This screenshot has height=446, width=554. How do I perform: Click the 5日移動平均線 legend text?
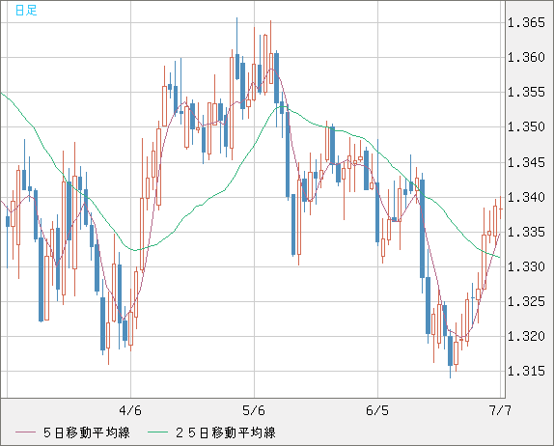pyautogui.click(x=87, y=432)
